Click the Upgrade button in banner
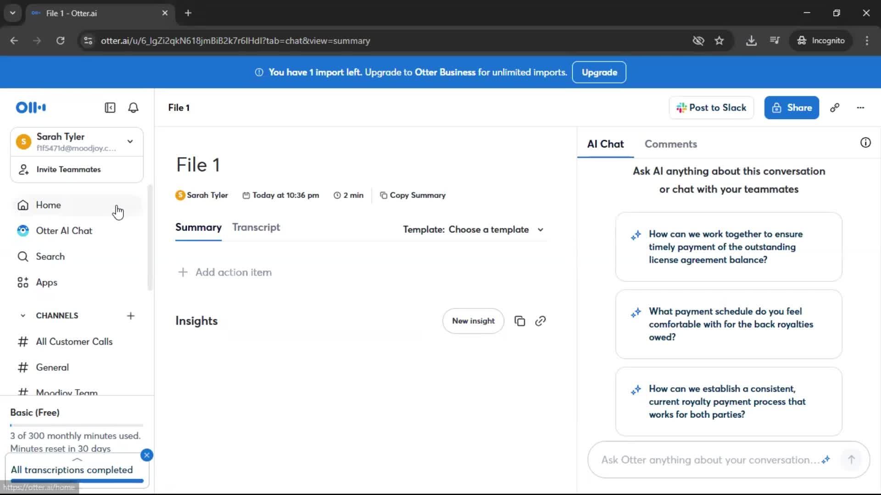This screenshot has width=881, height=495. pyautogui.click(x=599, y=72)
